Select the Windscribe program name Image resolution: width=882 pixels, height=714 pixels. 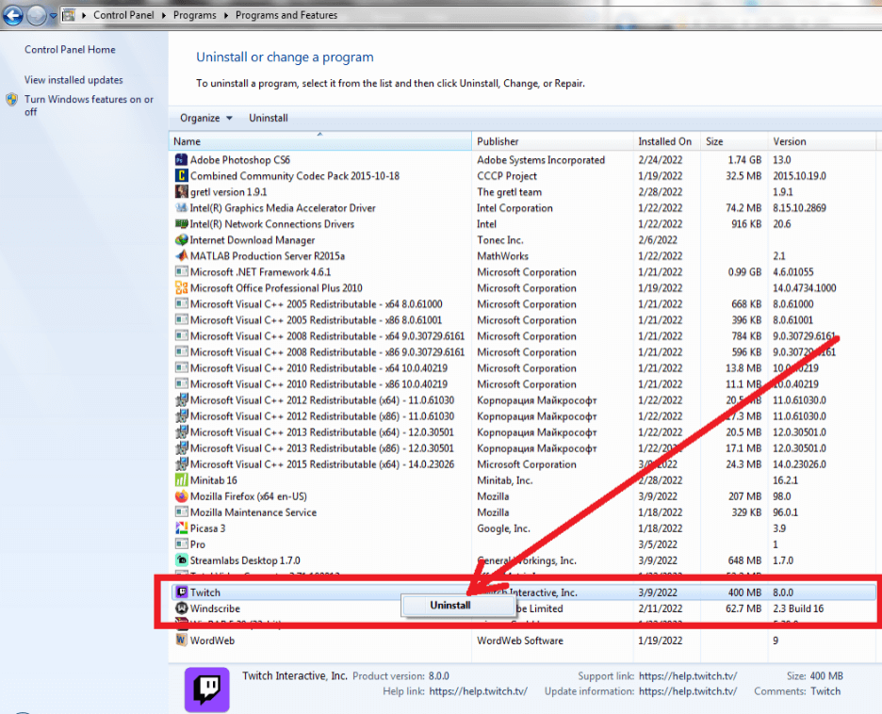point(215,609)
